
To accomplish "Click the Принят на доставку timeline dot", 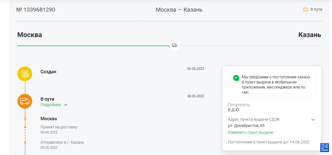I will [25, 127].
